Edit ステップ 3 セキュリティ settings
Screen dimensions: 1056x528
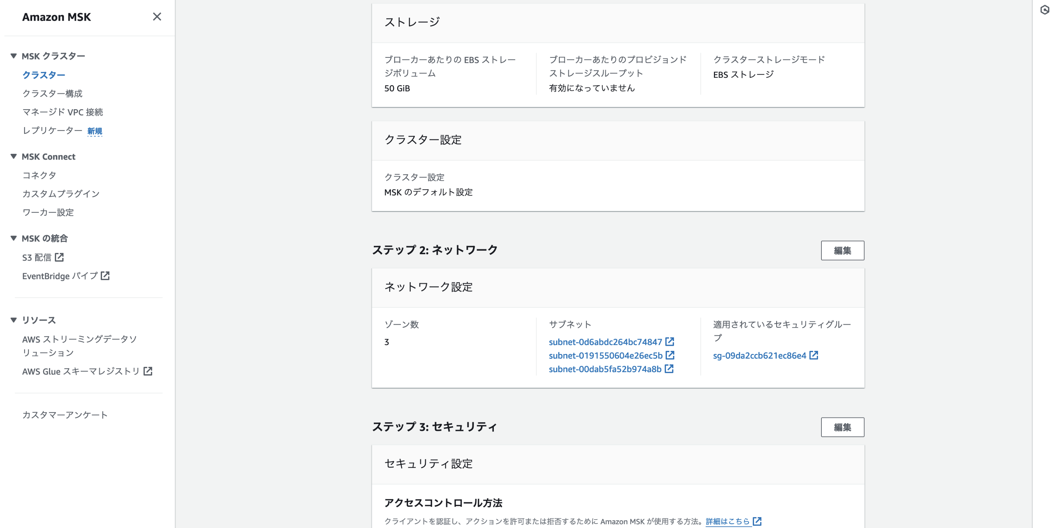[842, 427]
